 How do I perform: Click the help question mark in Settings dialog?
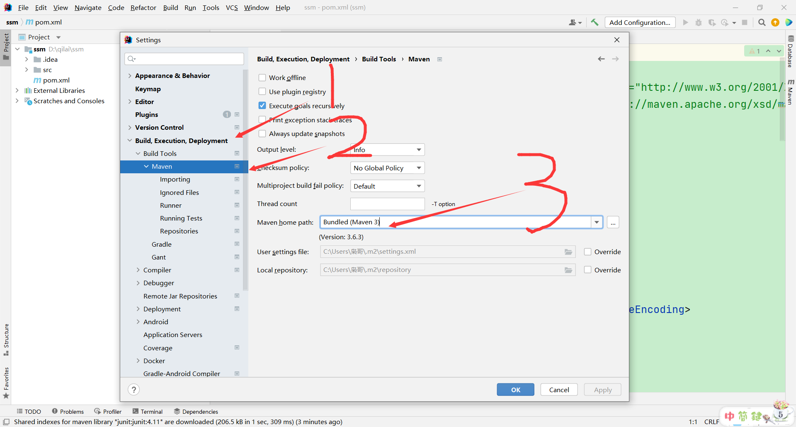coord(133,389)
